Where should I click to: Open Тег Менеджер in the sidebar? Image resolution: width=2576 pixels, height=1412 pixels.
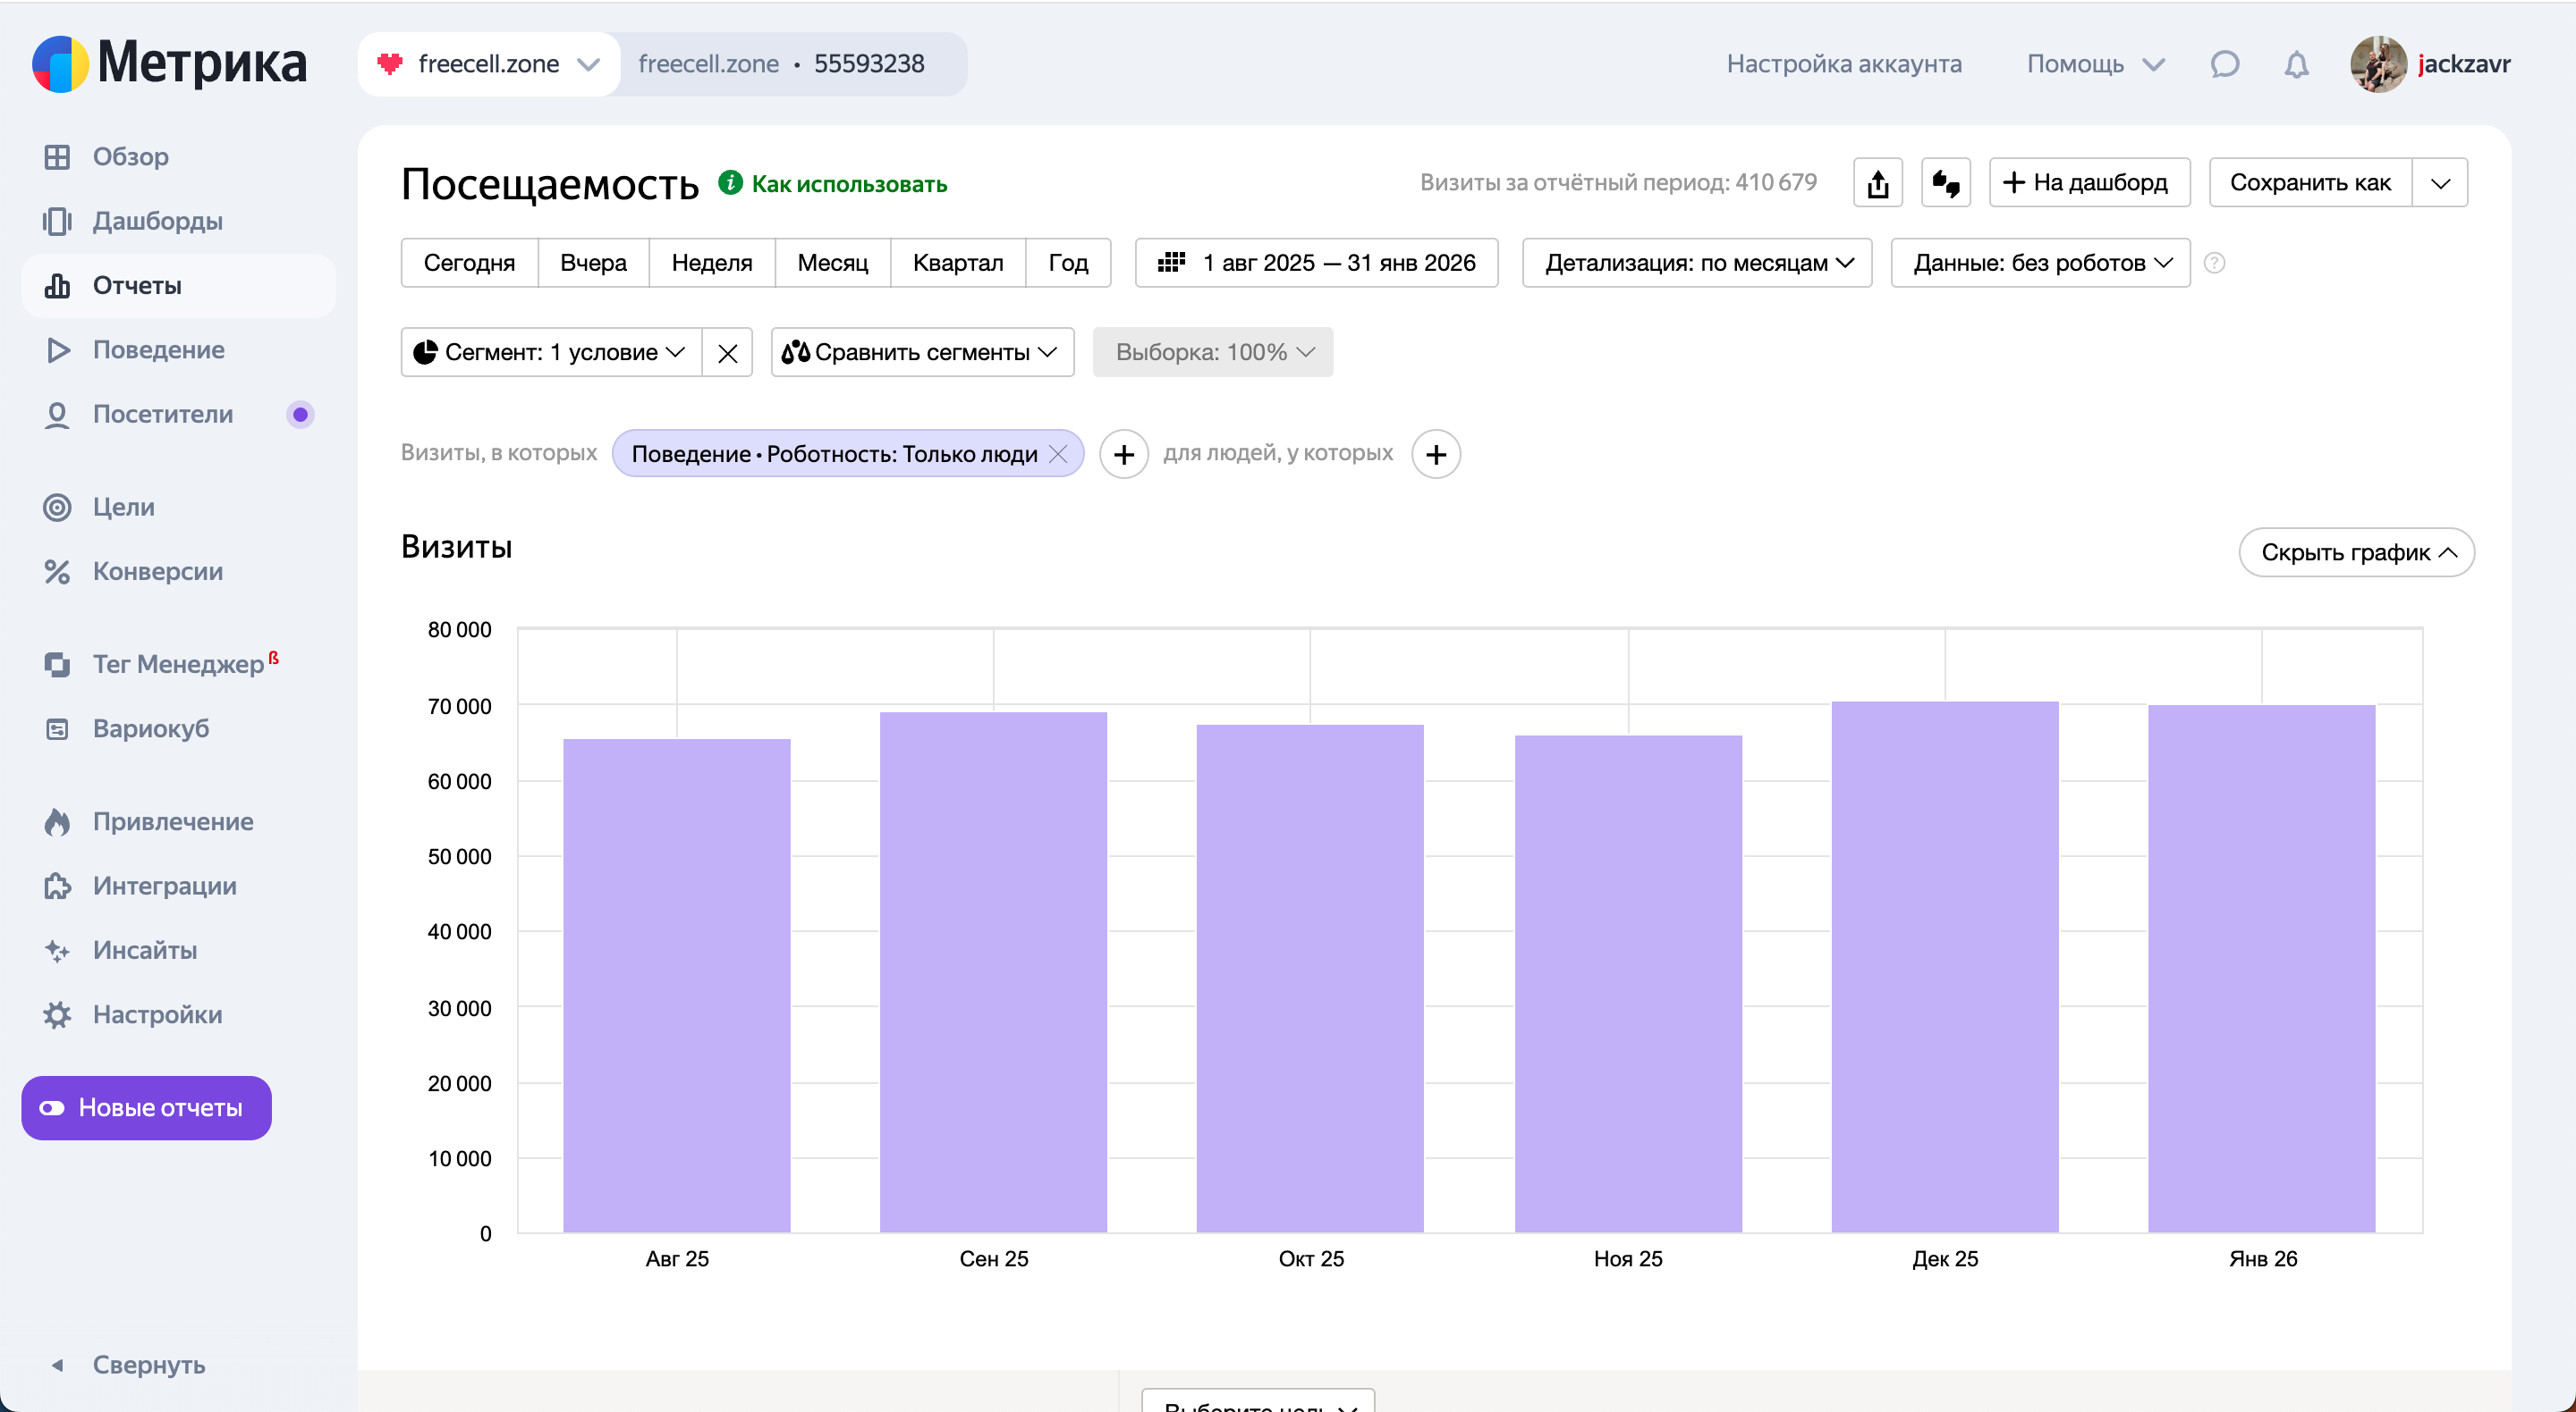(x=178, y=663)
